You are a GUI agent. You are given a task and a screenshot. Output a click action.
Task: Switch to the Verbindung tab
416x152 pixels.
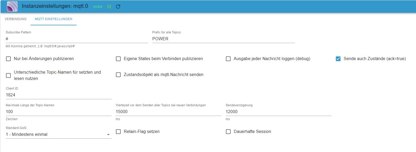[x=16, y=19]
